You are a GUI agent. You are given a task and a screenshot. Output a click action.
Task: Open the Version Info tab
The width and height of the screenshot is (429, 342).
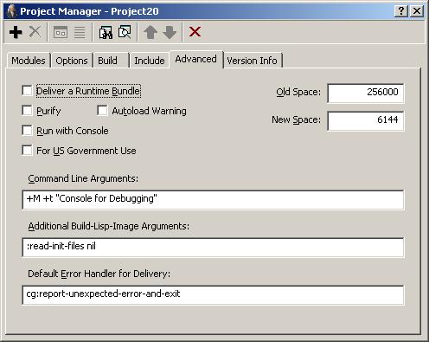252,61
